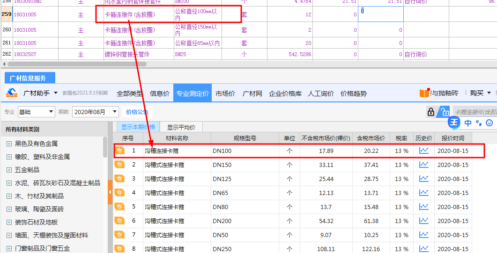
Task: Switch to the 价格趋势 tab
Action: pyautogui.click(x=353, y=93)
